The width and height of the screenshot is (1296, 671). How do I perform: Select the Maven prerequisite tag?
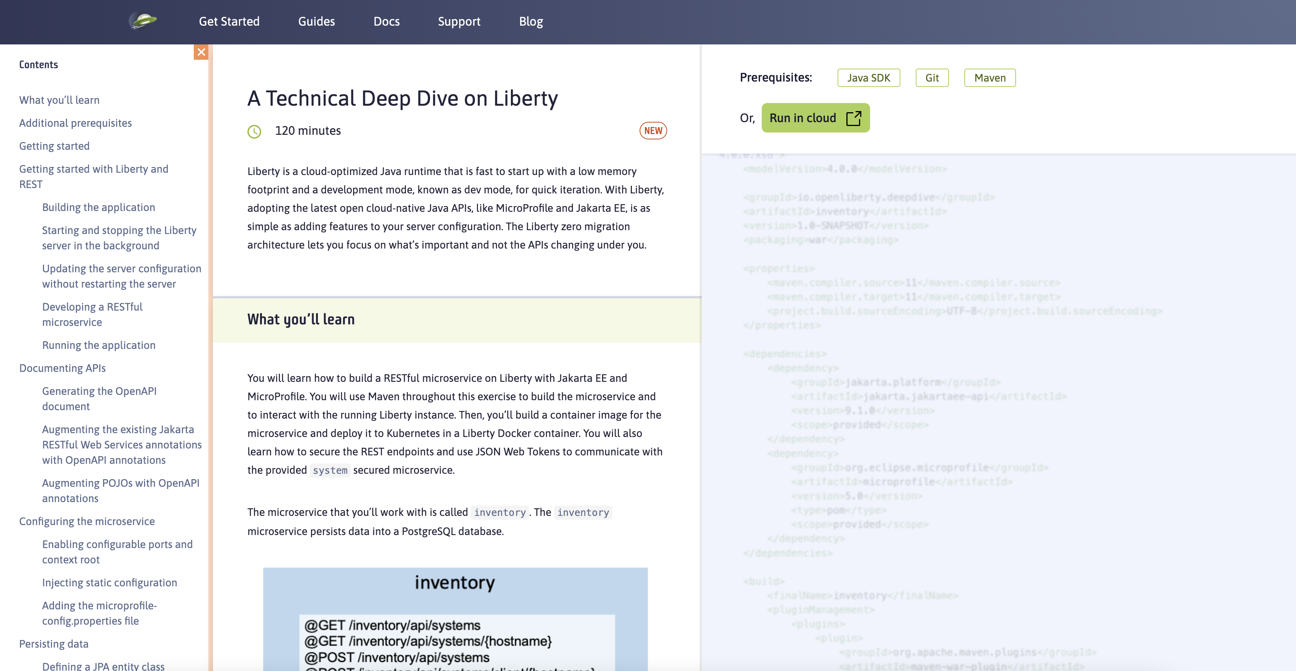click(989, 78)
